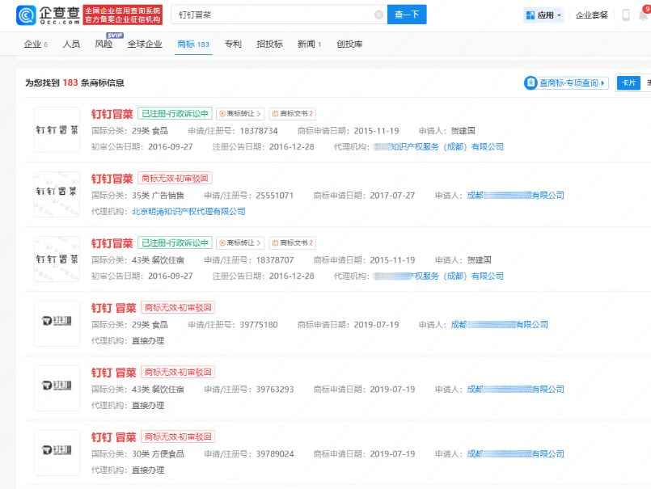Open the notifications bell icon
The width and height of the screenshot is (651, 489).
(643, 15)
